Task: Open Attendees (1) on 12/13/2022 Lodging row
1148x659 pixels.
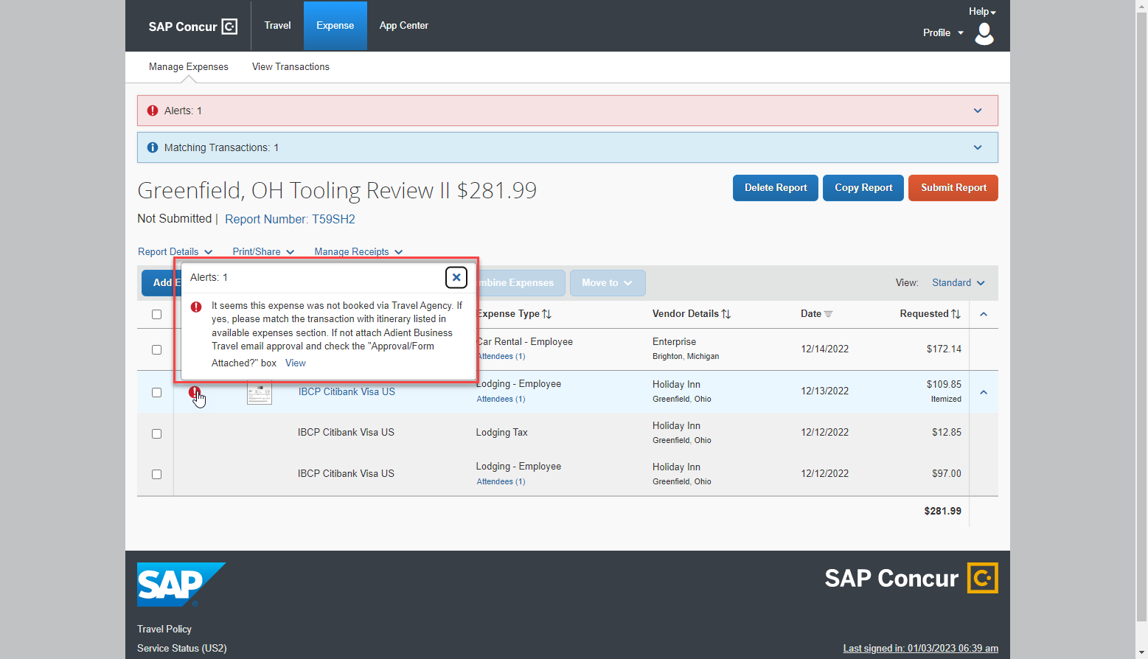Action: coord(501,400)
